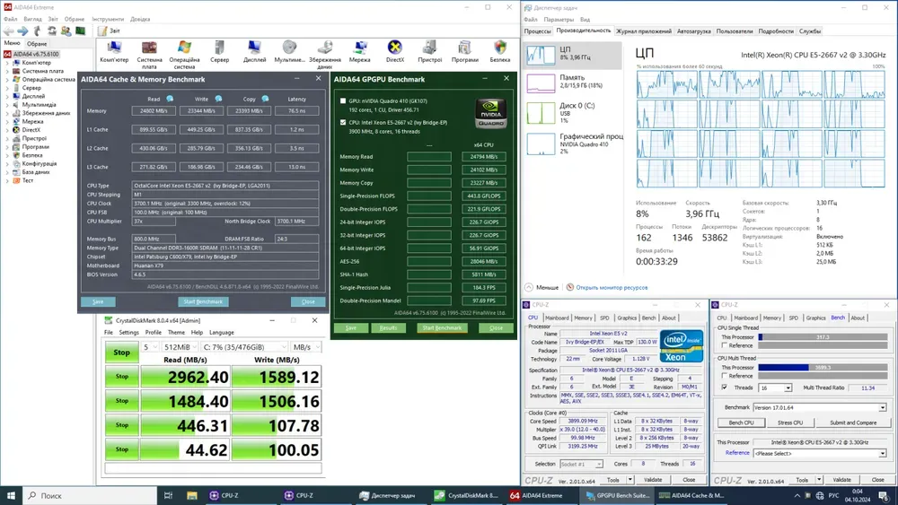Viewport: 898px width, 505px height.
Task: Open the Інструменти menu in AIDA64
Action: point(108,19)
